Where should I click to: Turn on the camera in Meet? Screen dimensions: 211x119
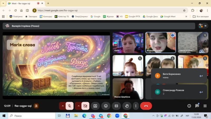pyautogui.click(x=85, y=106)
